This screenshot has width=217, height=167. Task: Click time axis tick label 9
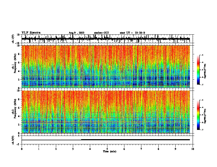175,149
